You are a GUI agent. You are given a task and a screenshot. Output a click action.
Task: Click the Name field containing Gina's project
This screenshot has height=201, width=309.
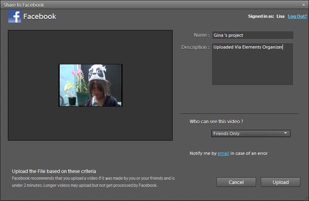coord(252,35)
